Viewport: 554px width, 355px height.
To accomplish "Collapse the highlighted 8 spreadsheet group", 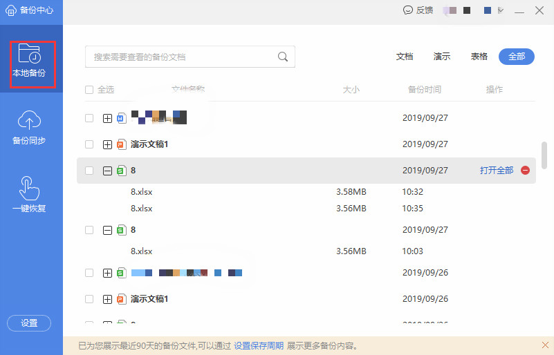I will 107,171.
